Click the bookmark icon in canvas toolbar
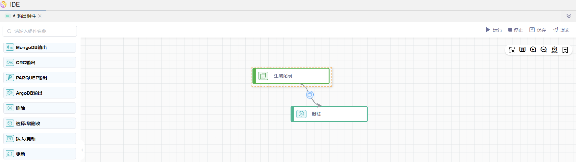 tap(565, 50)
